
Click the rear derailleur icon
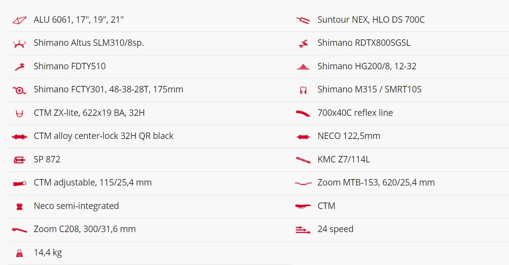303,44
